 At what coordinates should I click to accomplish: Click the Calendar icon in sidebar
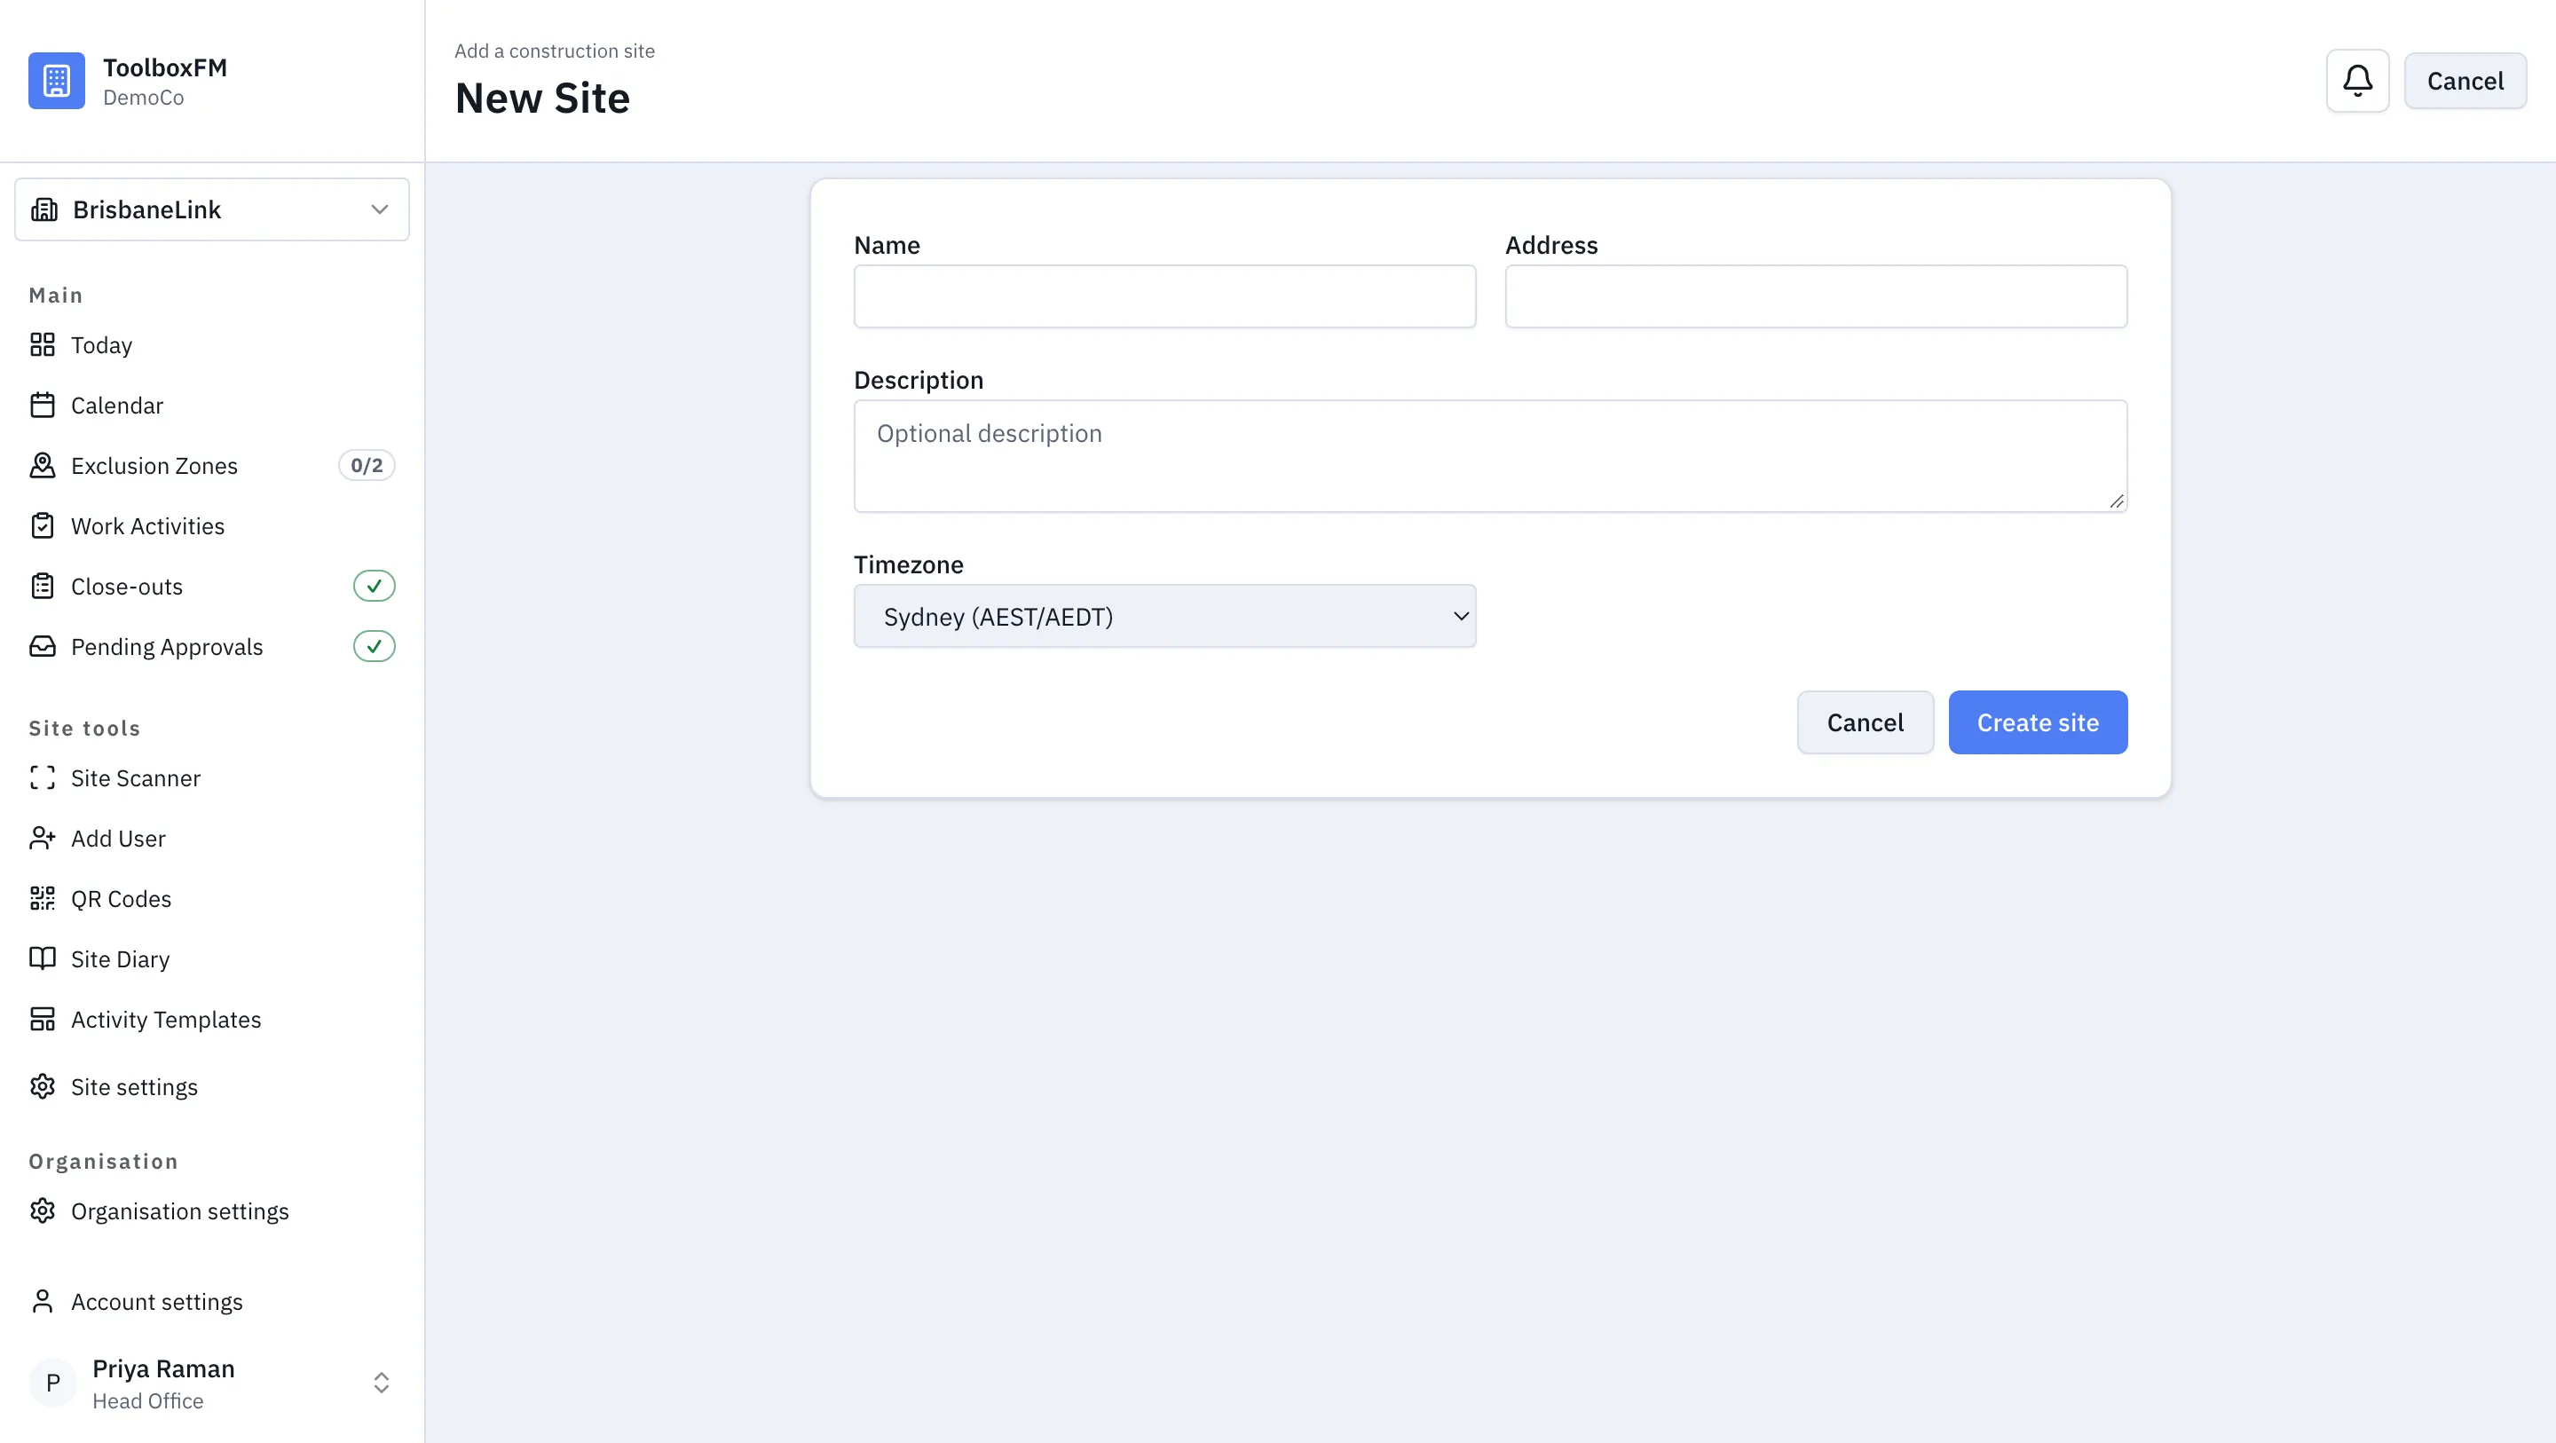click(x=43, y=405)
